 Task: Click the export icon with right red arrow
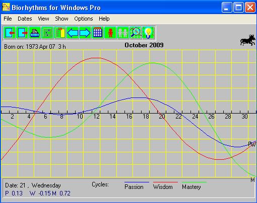22,33
